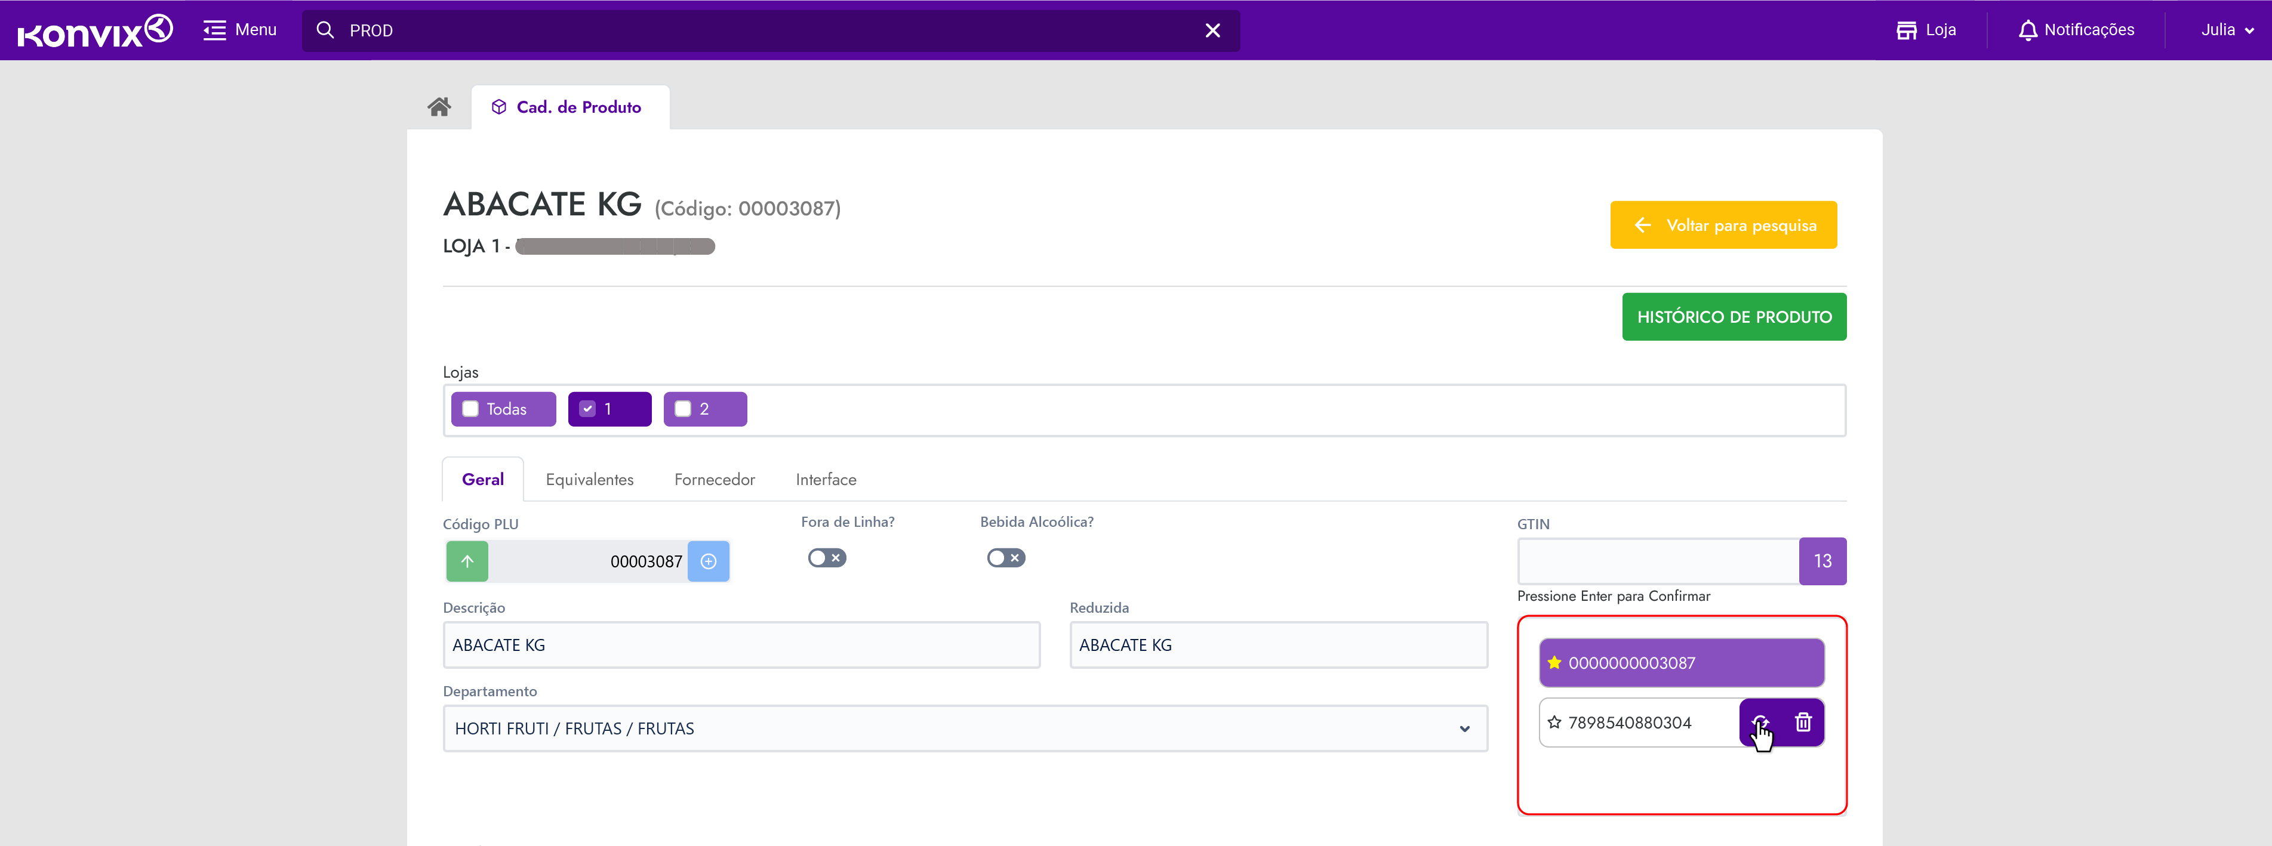The image size is (2272, 846).
Task: Check the store 2 checkbox
Action: click(683, 409)
